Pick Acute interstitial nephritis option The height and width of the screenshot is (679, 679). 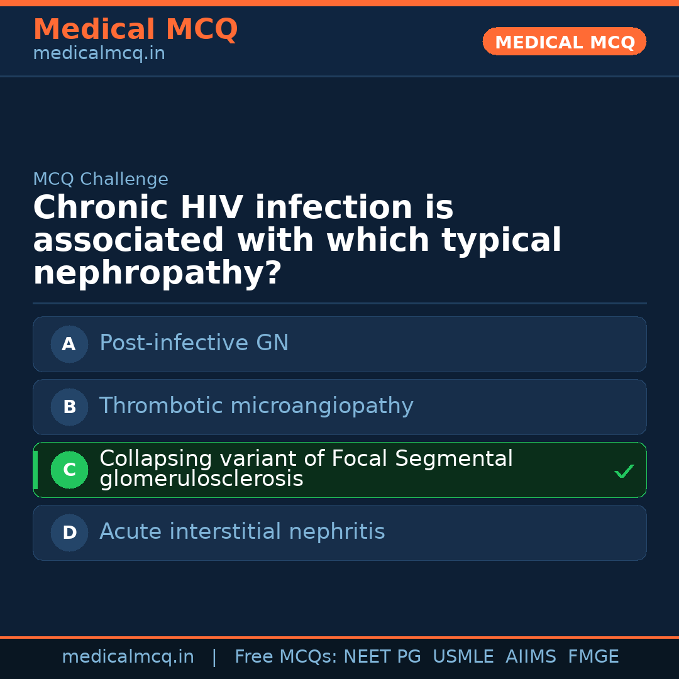point(242,532)
